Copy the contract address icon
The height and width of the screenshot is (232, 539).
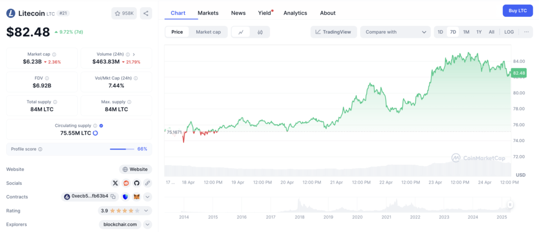(x=113, y=197)
